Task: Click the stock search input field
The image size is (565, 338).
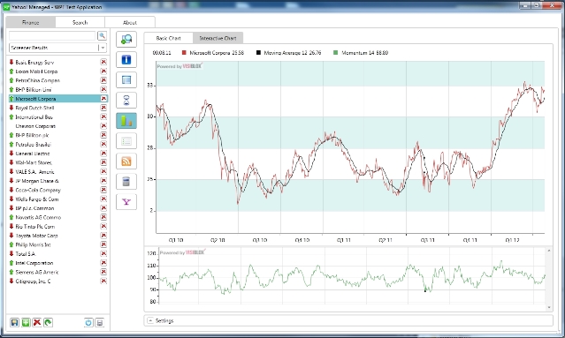Action: 52,35
